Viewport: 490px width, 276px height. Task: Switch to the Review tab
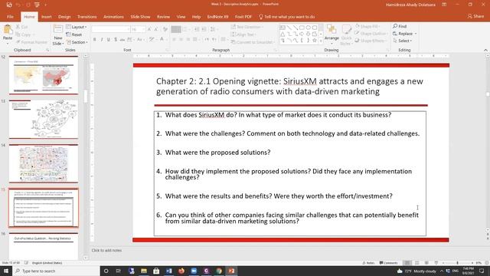point(163,17)
